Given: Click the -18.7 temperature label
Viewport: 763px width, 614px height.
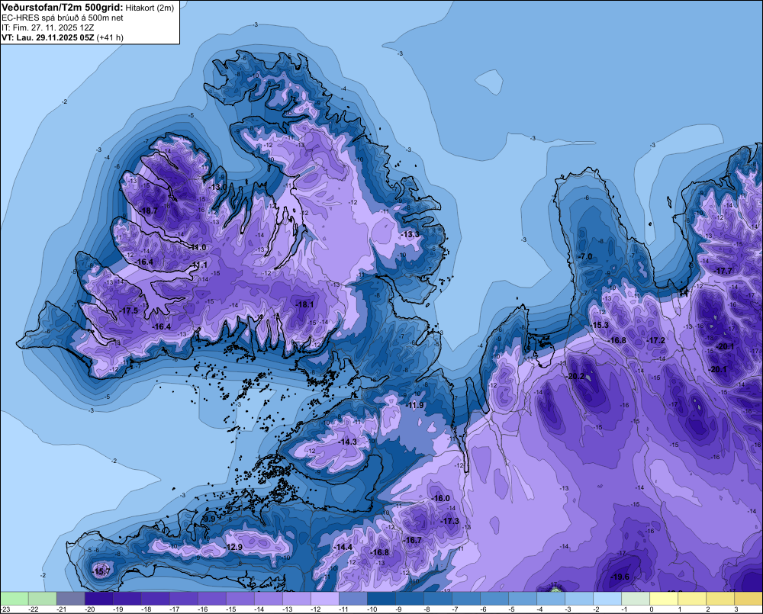Looking at the screenshot, I should tap(149, 211).
